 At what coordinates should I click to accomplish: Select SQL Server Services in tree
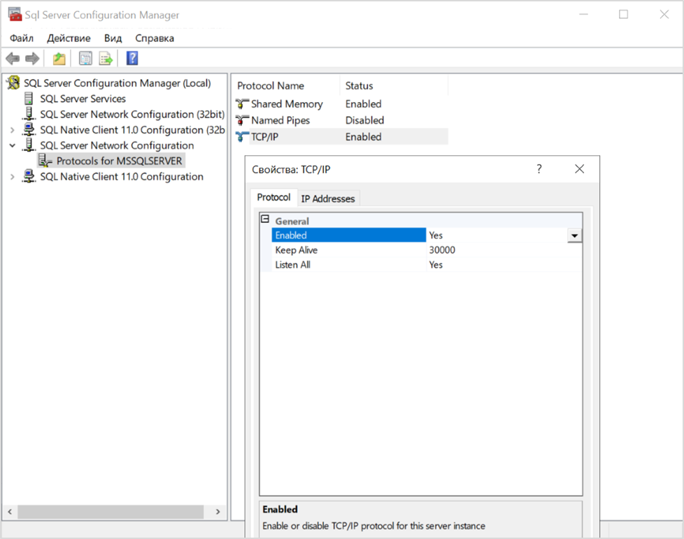tap(83, 99)
